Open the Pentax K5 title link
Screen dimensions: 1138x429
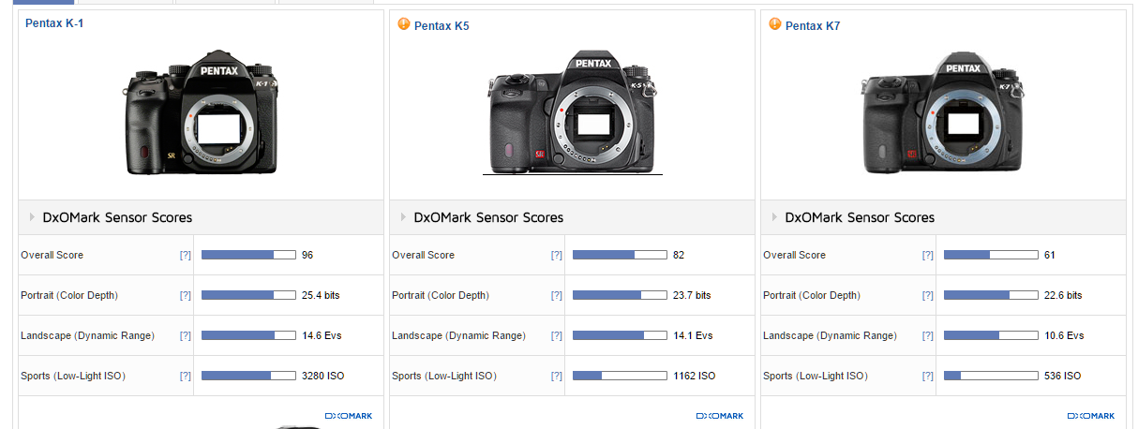click(x=442, y=26)
